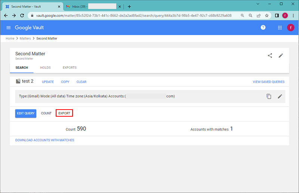Switch to the EXPORTS tab
The image size is (299, 193).
tap(70, 68)
